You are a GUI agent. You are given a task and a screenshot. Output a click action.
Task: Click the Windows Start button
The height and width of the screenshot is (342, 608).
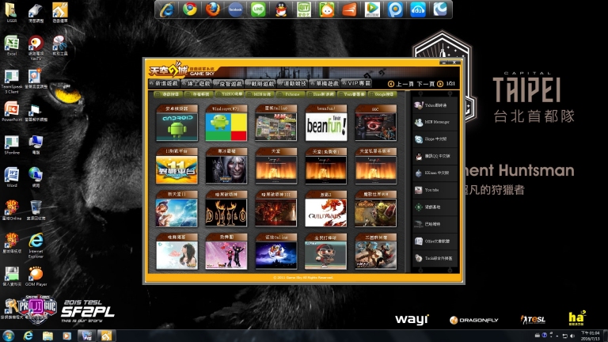(x=8, y=336)
